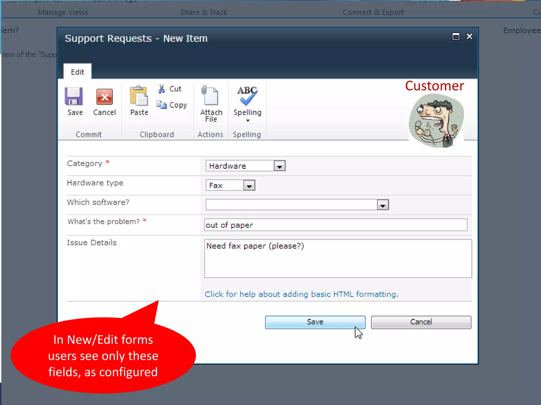The height and width of the screenshot is (405, 541).
Task: Open the Which software dropdown
Action: click(x=297, y=205)
